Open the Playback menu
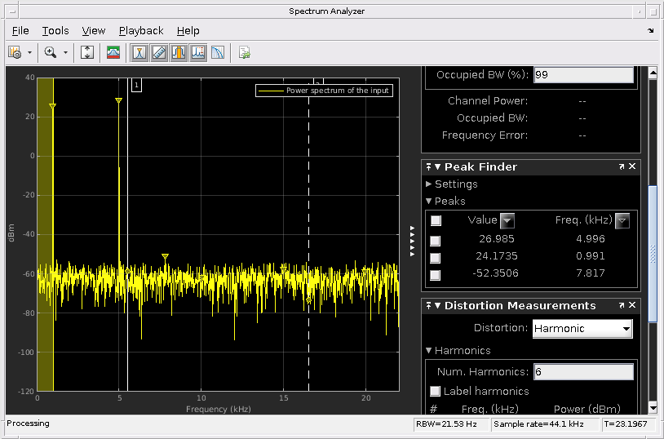 point(141,30)
